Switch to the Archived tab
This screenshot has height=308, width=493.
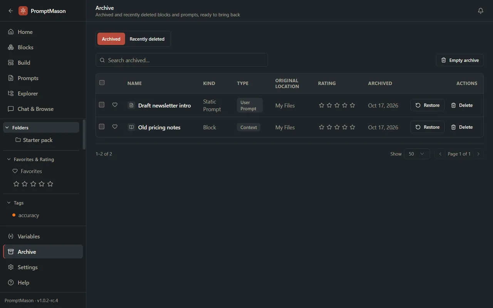(111, 39)
